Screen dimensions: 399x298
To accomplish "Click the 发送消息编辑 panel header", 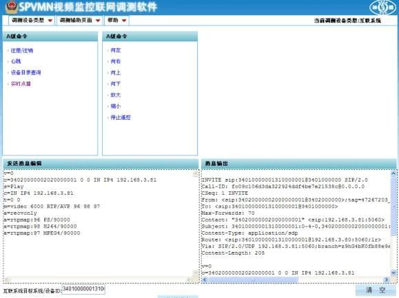I will point(101,164).
